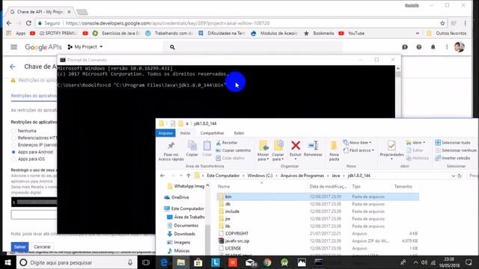Screen dimensions: 479x269
Task: Switch to Início ribbon tab
Action: pyautogui.click(x=185, y=133)
